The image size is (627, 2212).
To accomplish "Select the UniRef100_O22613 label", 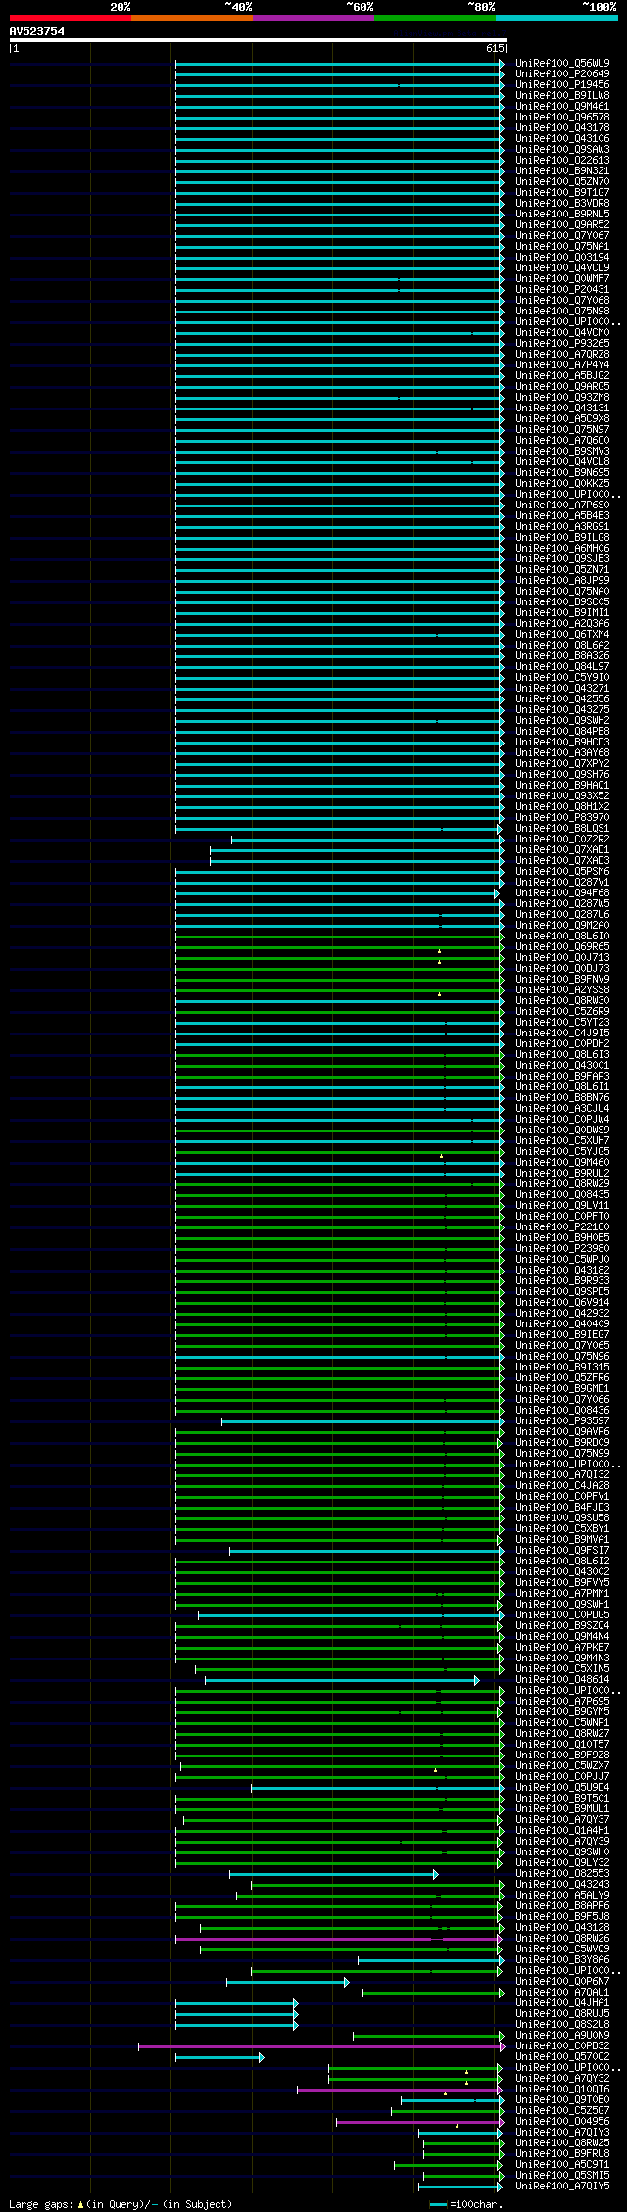I will pos(562,160).
